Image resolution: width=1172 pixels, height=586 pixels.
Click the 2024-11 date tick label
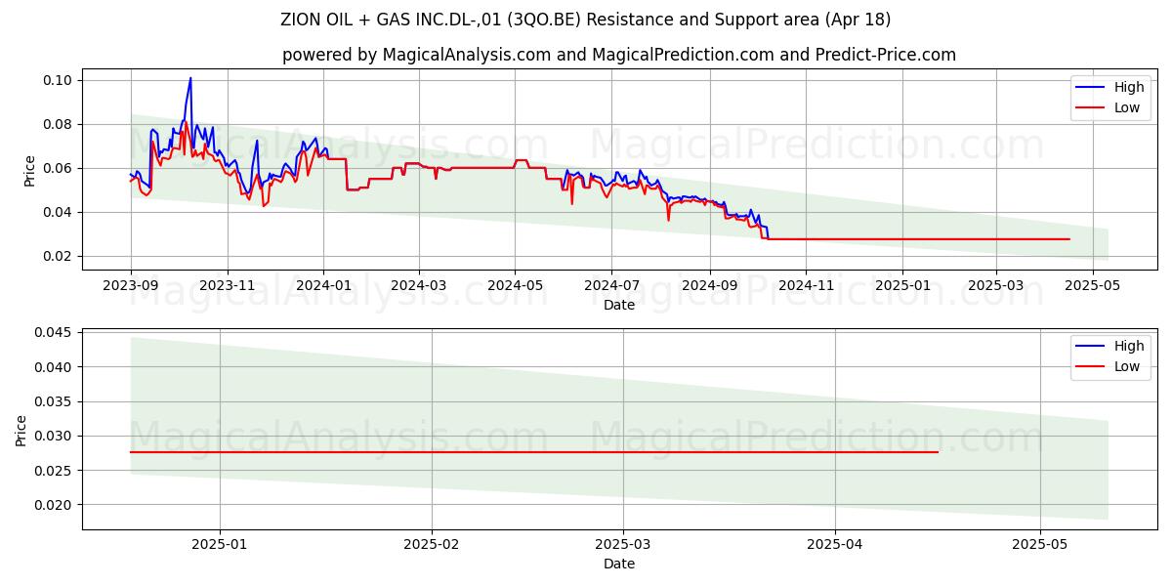(x=805, y=284)
